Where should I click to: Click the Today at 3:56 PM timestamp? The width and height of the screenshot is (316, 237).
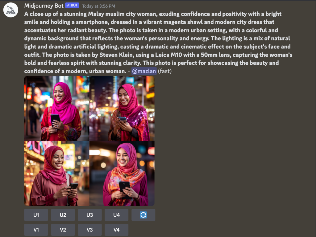98,6
